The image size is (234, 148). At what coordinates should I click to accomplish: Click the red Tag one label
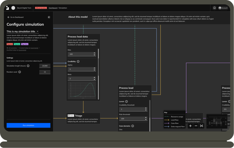[10, 44]
